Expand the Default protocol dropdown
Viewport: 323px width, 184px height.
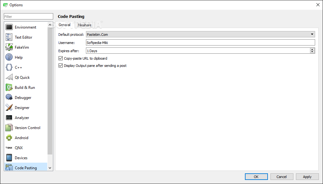pos(201,34)
